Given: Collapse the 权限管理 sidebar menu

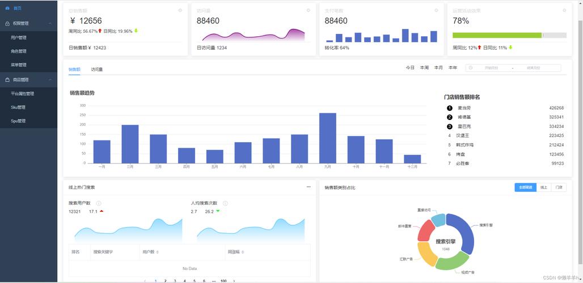Looking at the screenshot, I should pyautogui.click(x=50, y=23).
